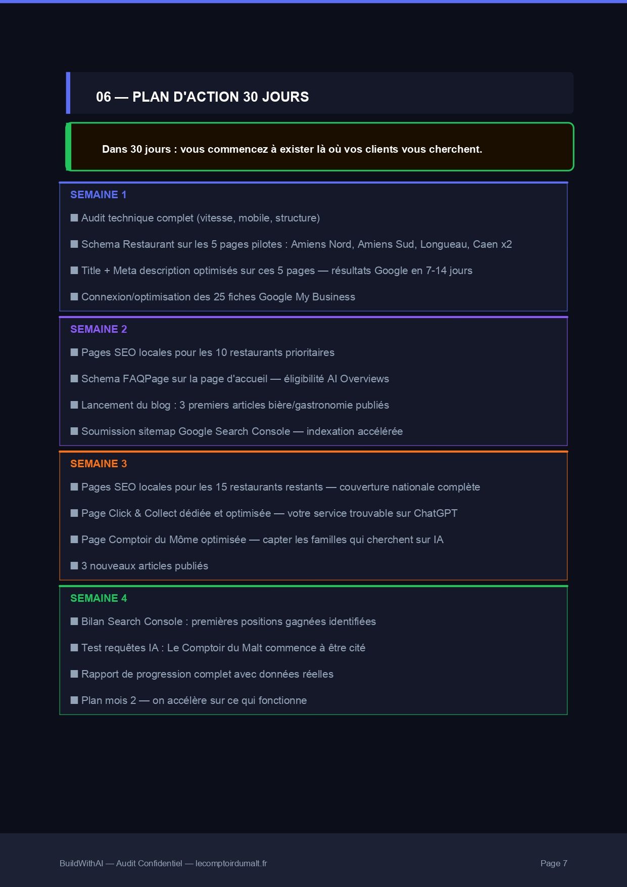Click the SEMAINE 3 orange heading
This screenshot has width=627, height=887.
[99, 464]
